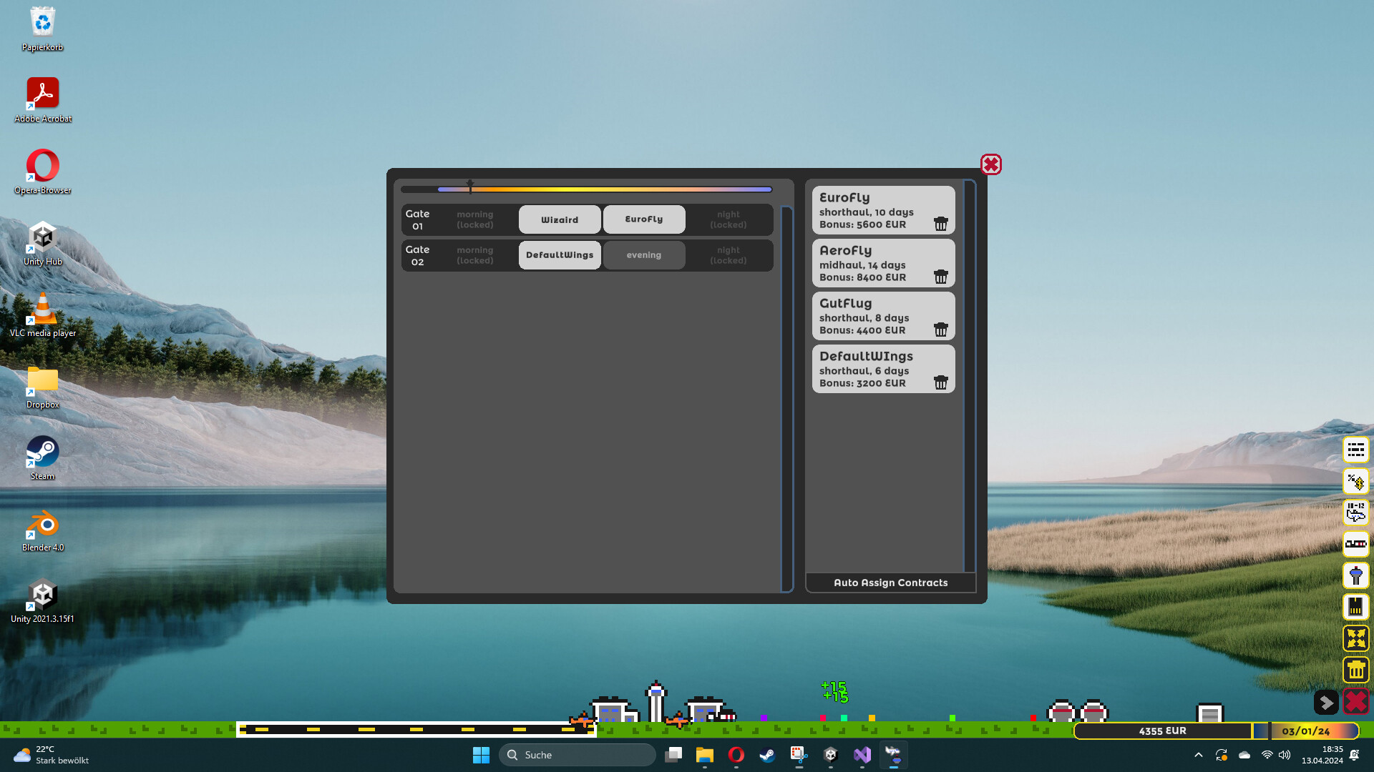Open the control tower panel
The image size is (1374, 772).
pos(1356,575)
